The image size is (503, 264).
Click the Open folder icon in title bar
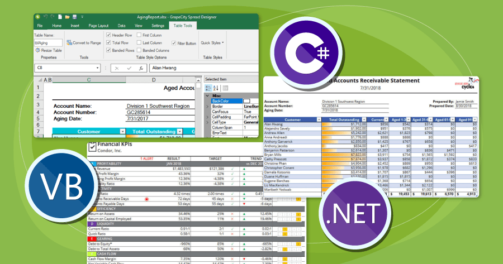coord(68,17)
